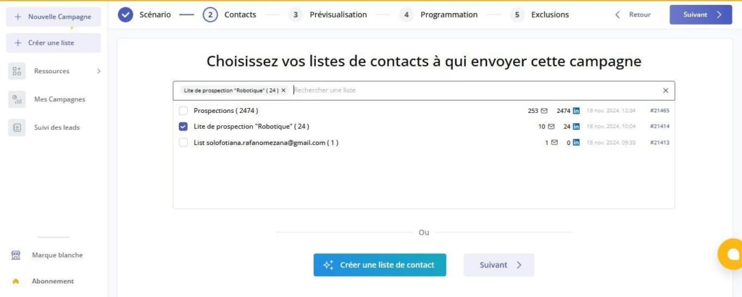Viewport: 742px width, 297px height.
Task: Remove the Robotique tag from selection
Action: [x=283, y=91]
